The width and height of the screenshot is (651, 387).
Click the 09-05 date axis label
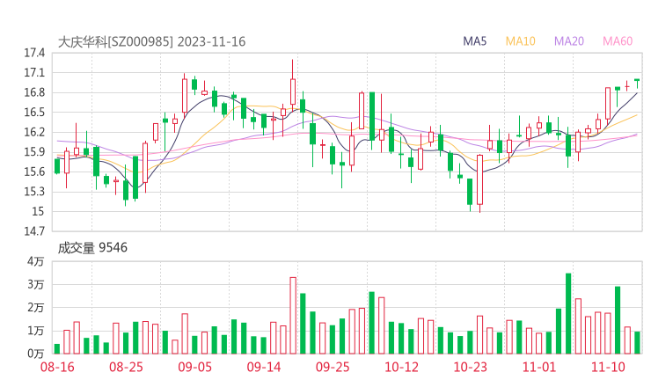point(194,367)
